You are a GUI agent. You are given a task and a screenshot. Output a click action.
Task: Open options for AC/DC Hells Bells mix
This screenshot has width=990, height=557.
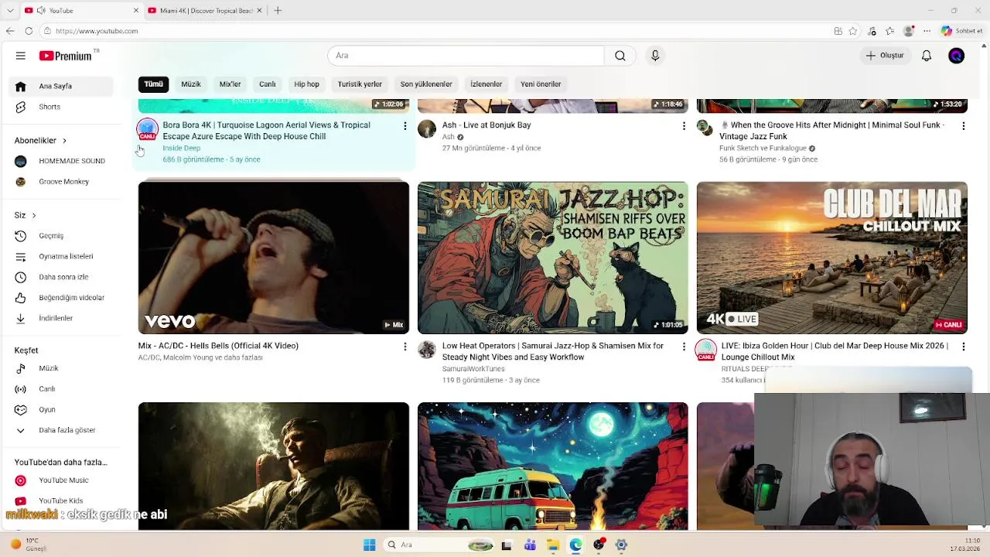click(405, 347)
